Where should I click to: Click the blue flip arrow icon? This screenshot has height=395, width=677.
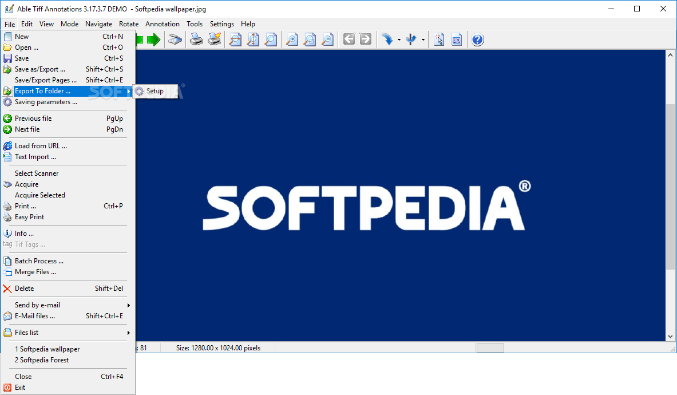pyautogui.click(x=411, y=39)
